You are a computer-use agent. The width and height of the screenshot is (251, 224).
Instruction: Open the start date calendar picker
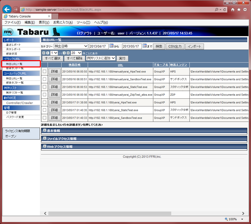(111, 46)
